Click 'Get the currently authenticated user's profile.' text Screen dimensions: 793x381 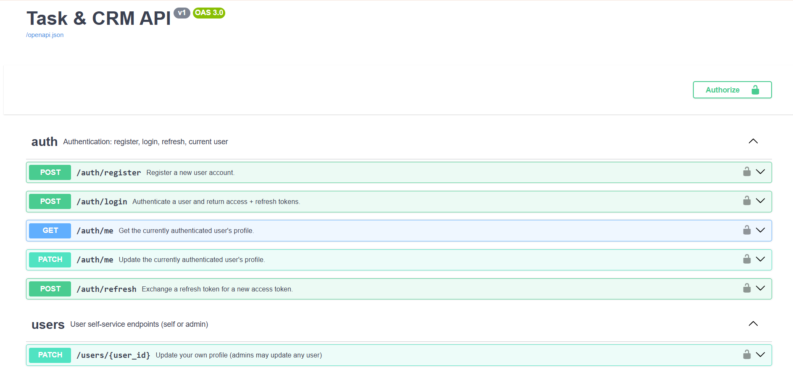point(186,231)
